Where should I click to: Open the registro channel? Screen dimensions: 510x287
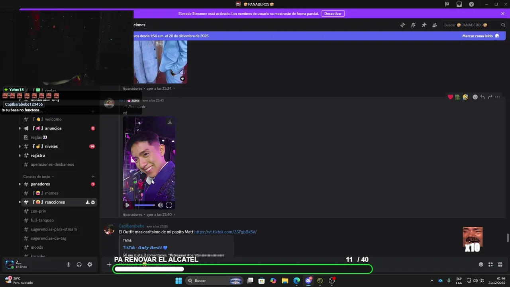pyautogui.click(x=58, y=155)
